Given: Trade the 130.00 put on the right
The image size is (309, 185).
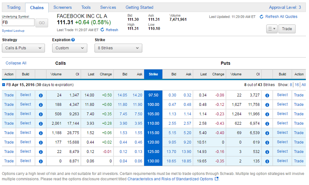Looking at the screenshot, I should (299, 161).
